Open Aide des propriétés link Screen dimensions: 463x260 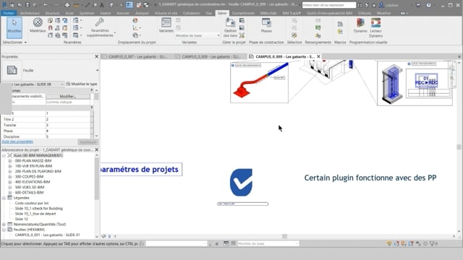(17, 142)
